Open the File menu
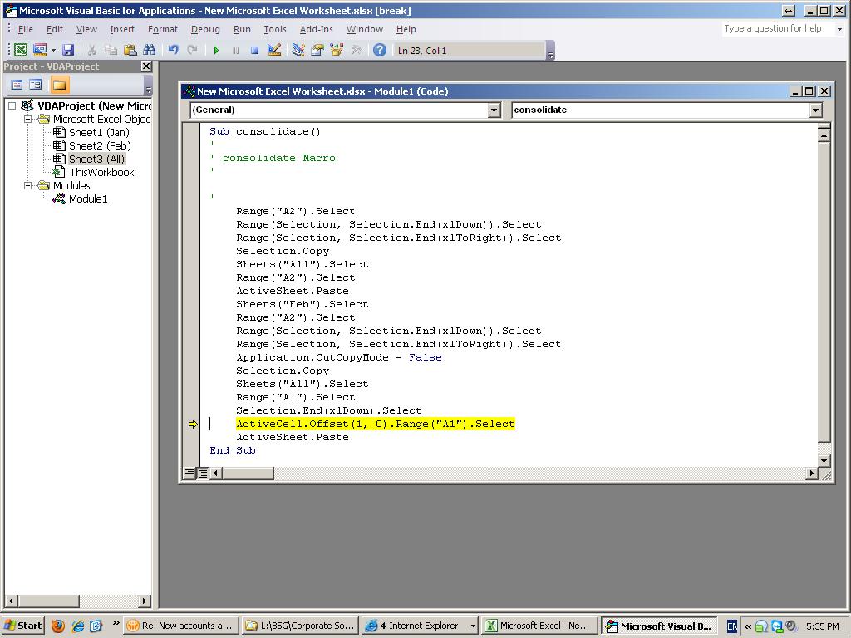851x638 pixels. click(26, 29)
